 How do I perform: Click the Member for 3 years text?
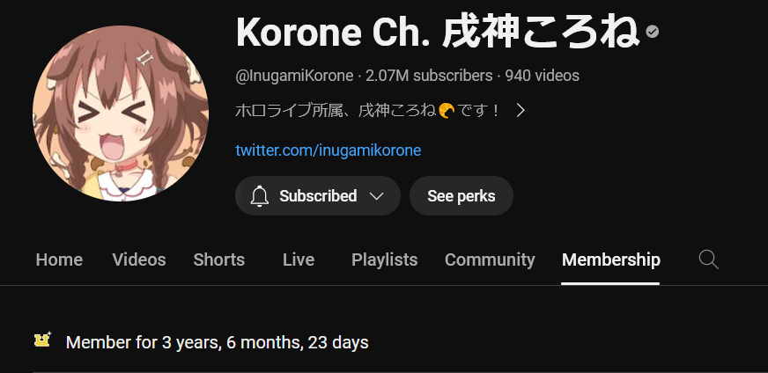pyautogui.click(x=217, y=342)
